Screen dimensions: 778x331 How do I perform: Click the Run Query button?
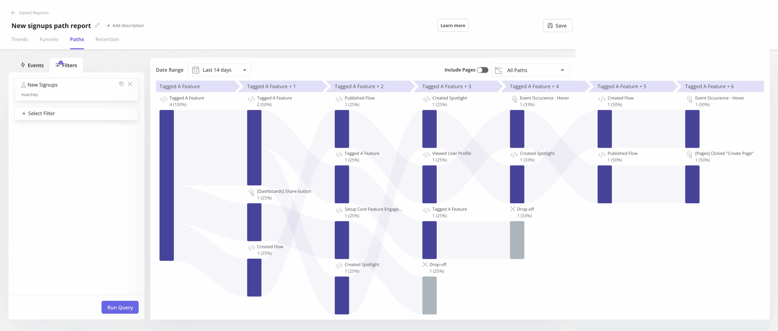tap(120, 307)
